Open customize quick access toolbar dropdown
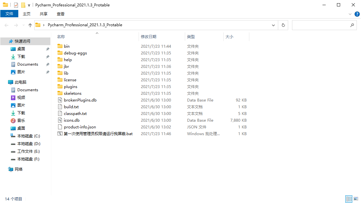The image size is (361, 203). (x=29, y=5)
